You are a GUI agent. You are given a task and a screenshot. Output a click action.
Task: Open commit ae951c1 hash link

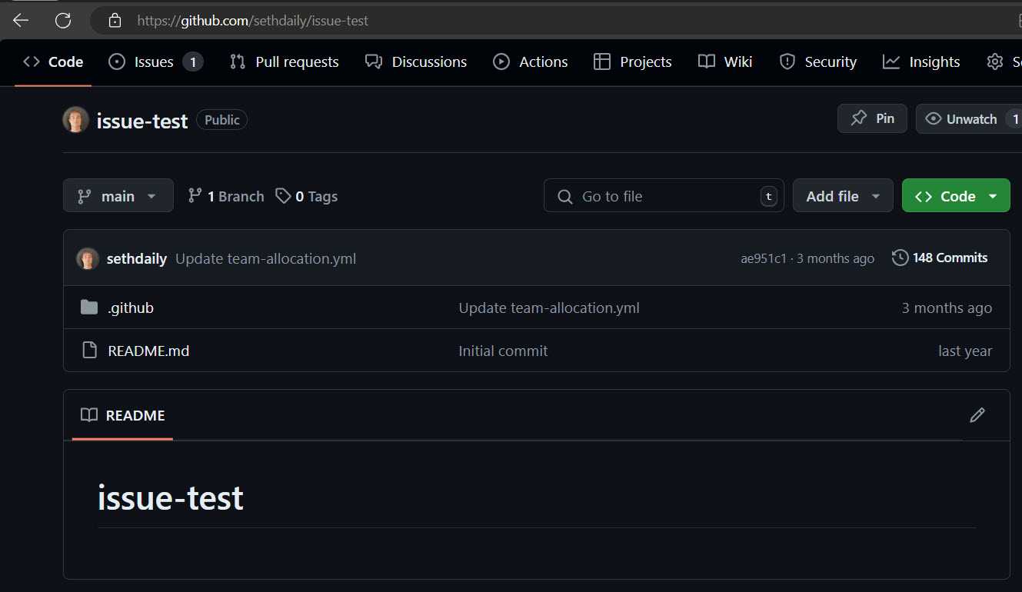click(763, 258)
